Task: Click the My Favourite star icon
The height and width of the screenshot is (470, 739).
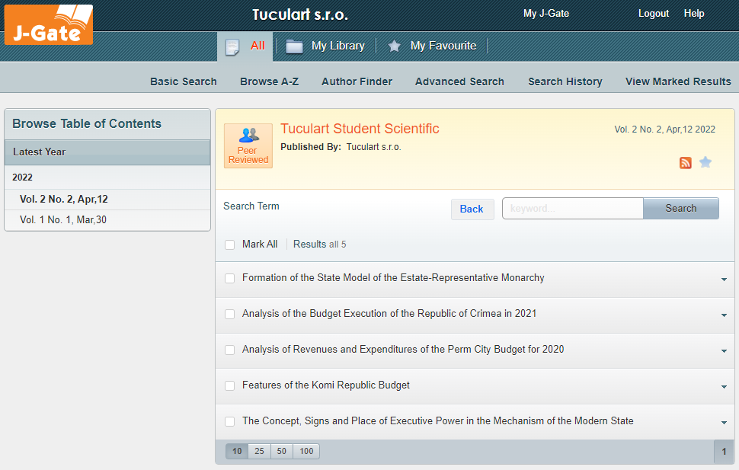Action: (394, 46)
